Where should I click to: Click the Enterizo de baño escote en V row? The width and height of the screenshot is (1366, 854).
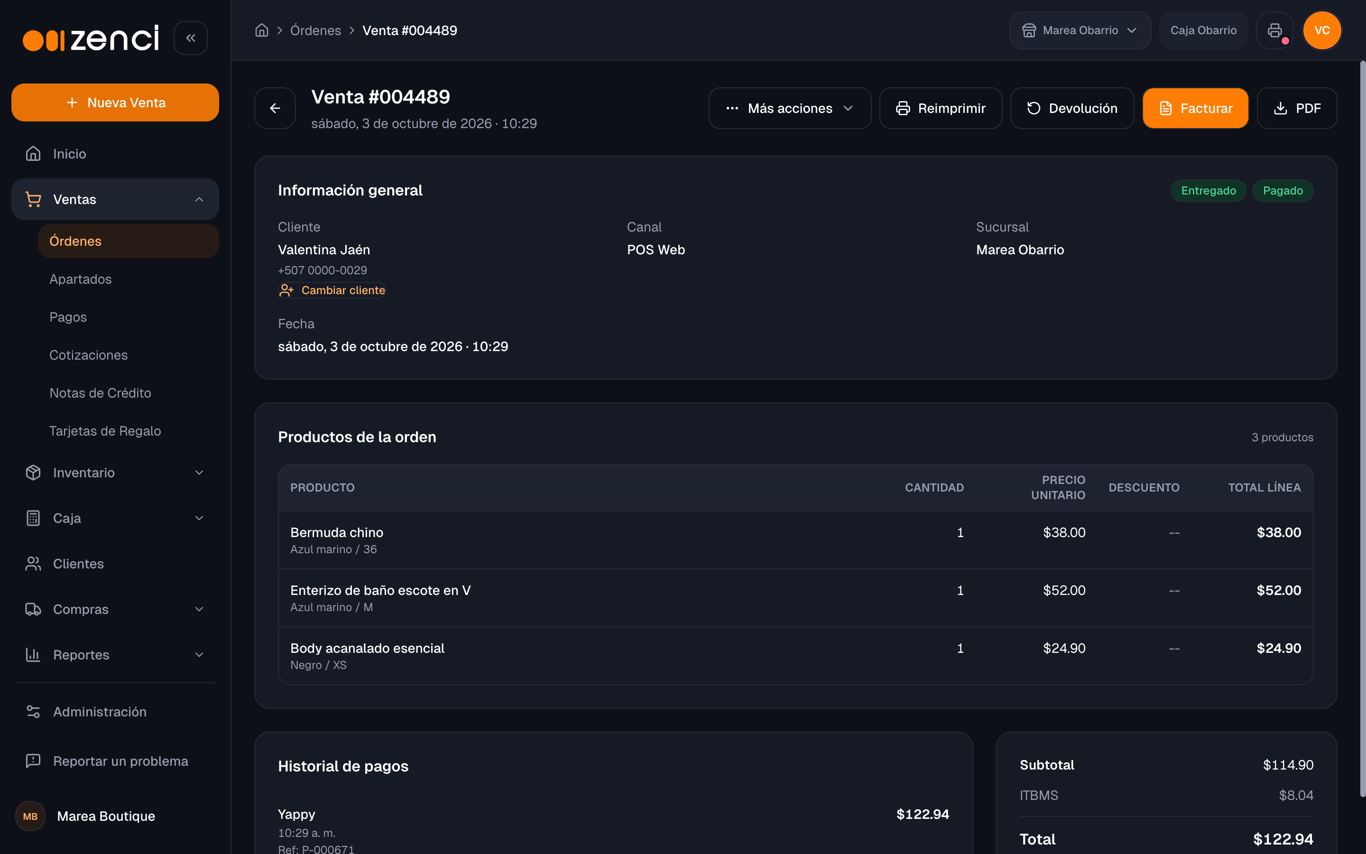pos(795,598)
